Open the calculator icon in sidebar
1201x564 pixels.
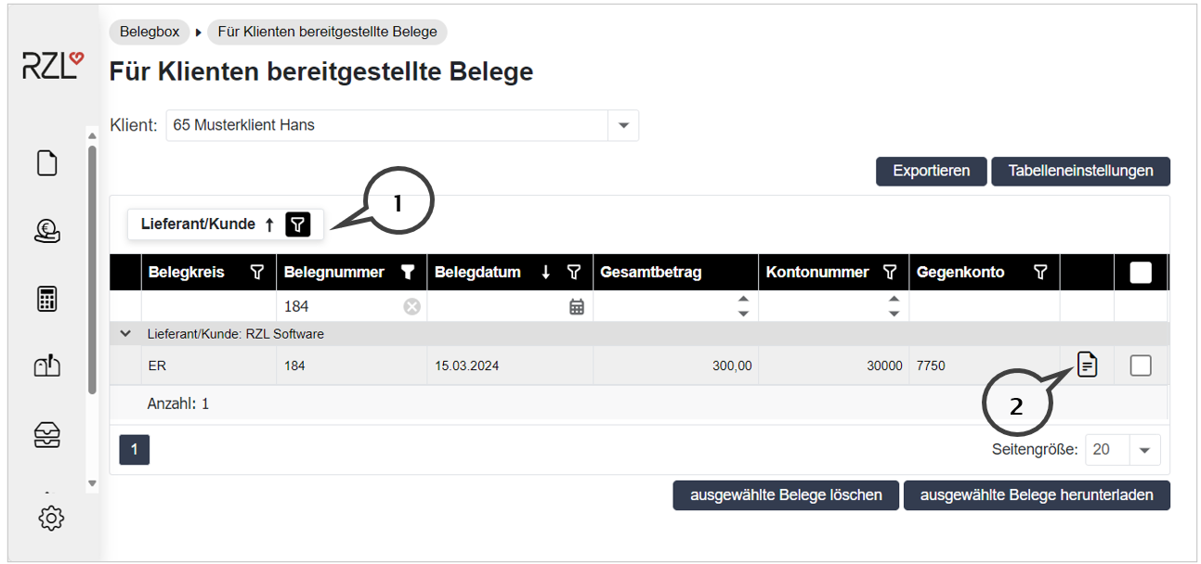[46, 299]
